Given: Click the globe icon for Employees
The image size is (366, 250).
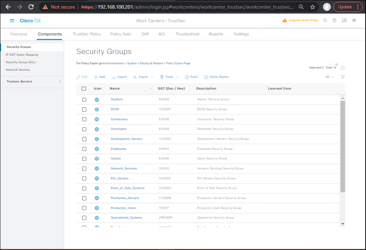Looking at the screenshot, I should (x=97, y=149).
